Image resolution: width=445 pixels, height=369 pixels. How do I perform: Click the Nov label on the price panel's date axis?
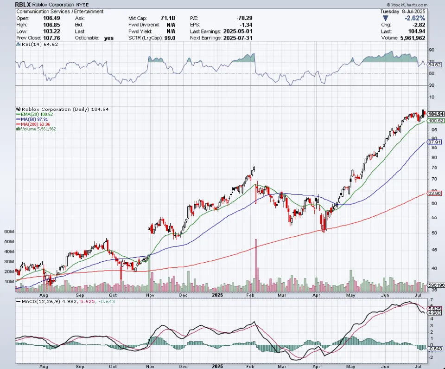click(x=150, y=295)
